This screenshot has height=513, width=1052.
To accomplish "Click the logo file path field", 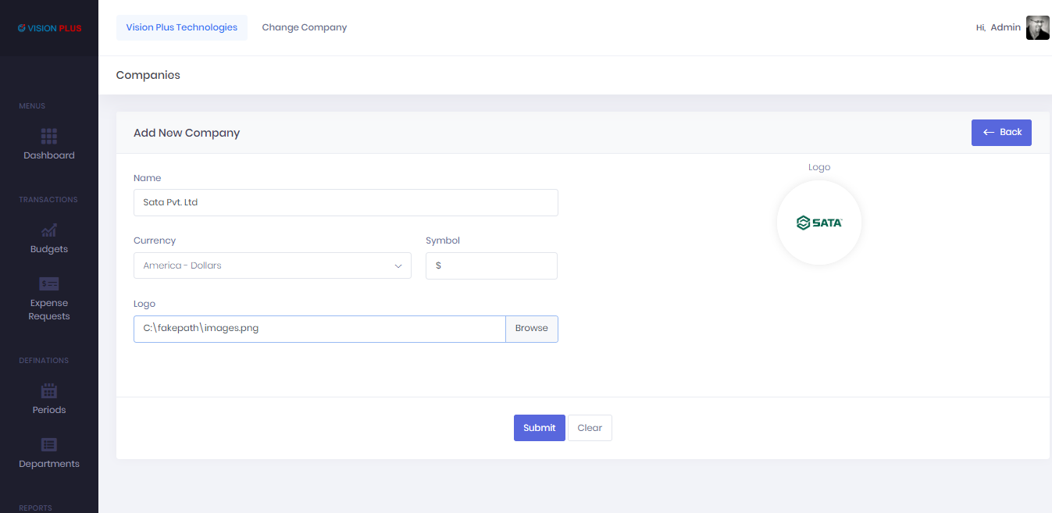I will pos(319,329).
